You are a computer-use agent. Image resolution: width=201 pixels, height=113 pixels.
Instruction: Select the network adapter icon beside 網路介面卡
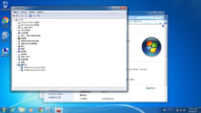(19, 57)
